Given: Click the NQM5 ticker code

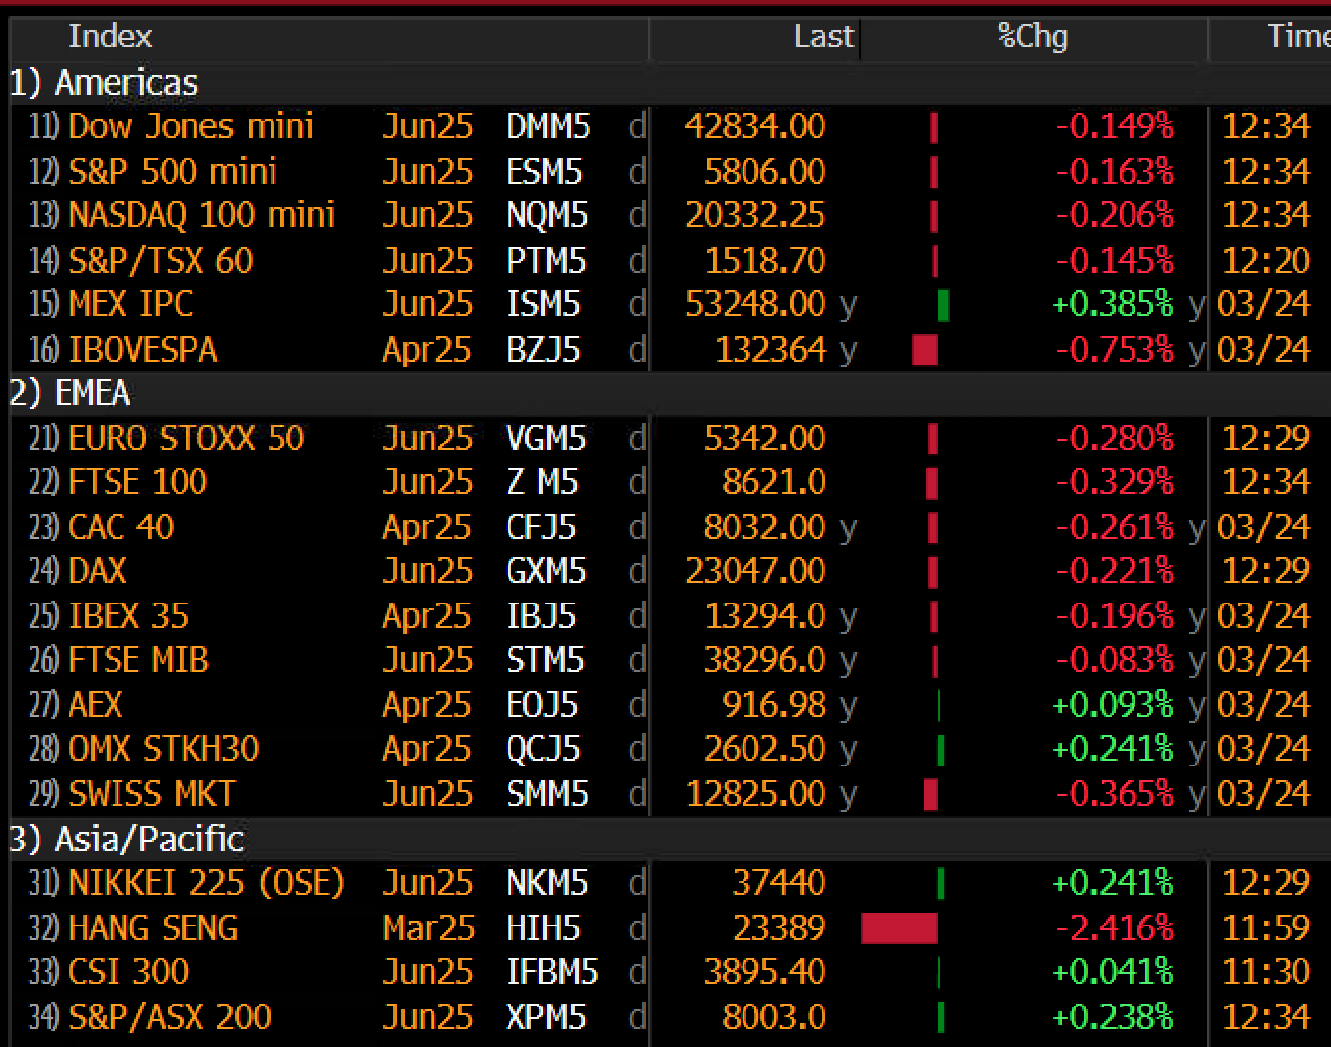Looking at the screenshot, I should [546, 215].
